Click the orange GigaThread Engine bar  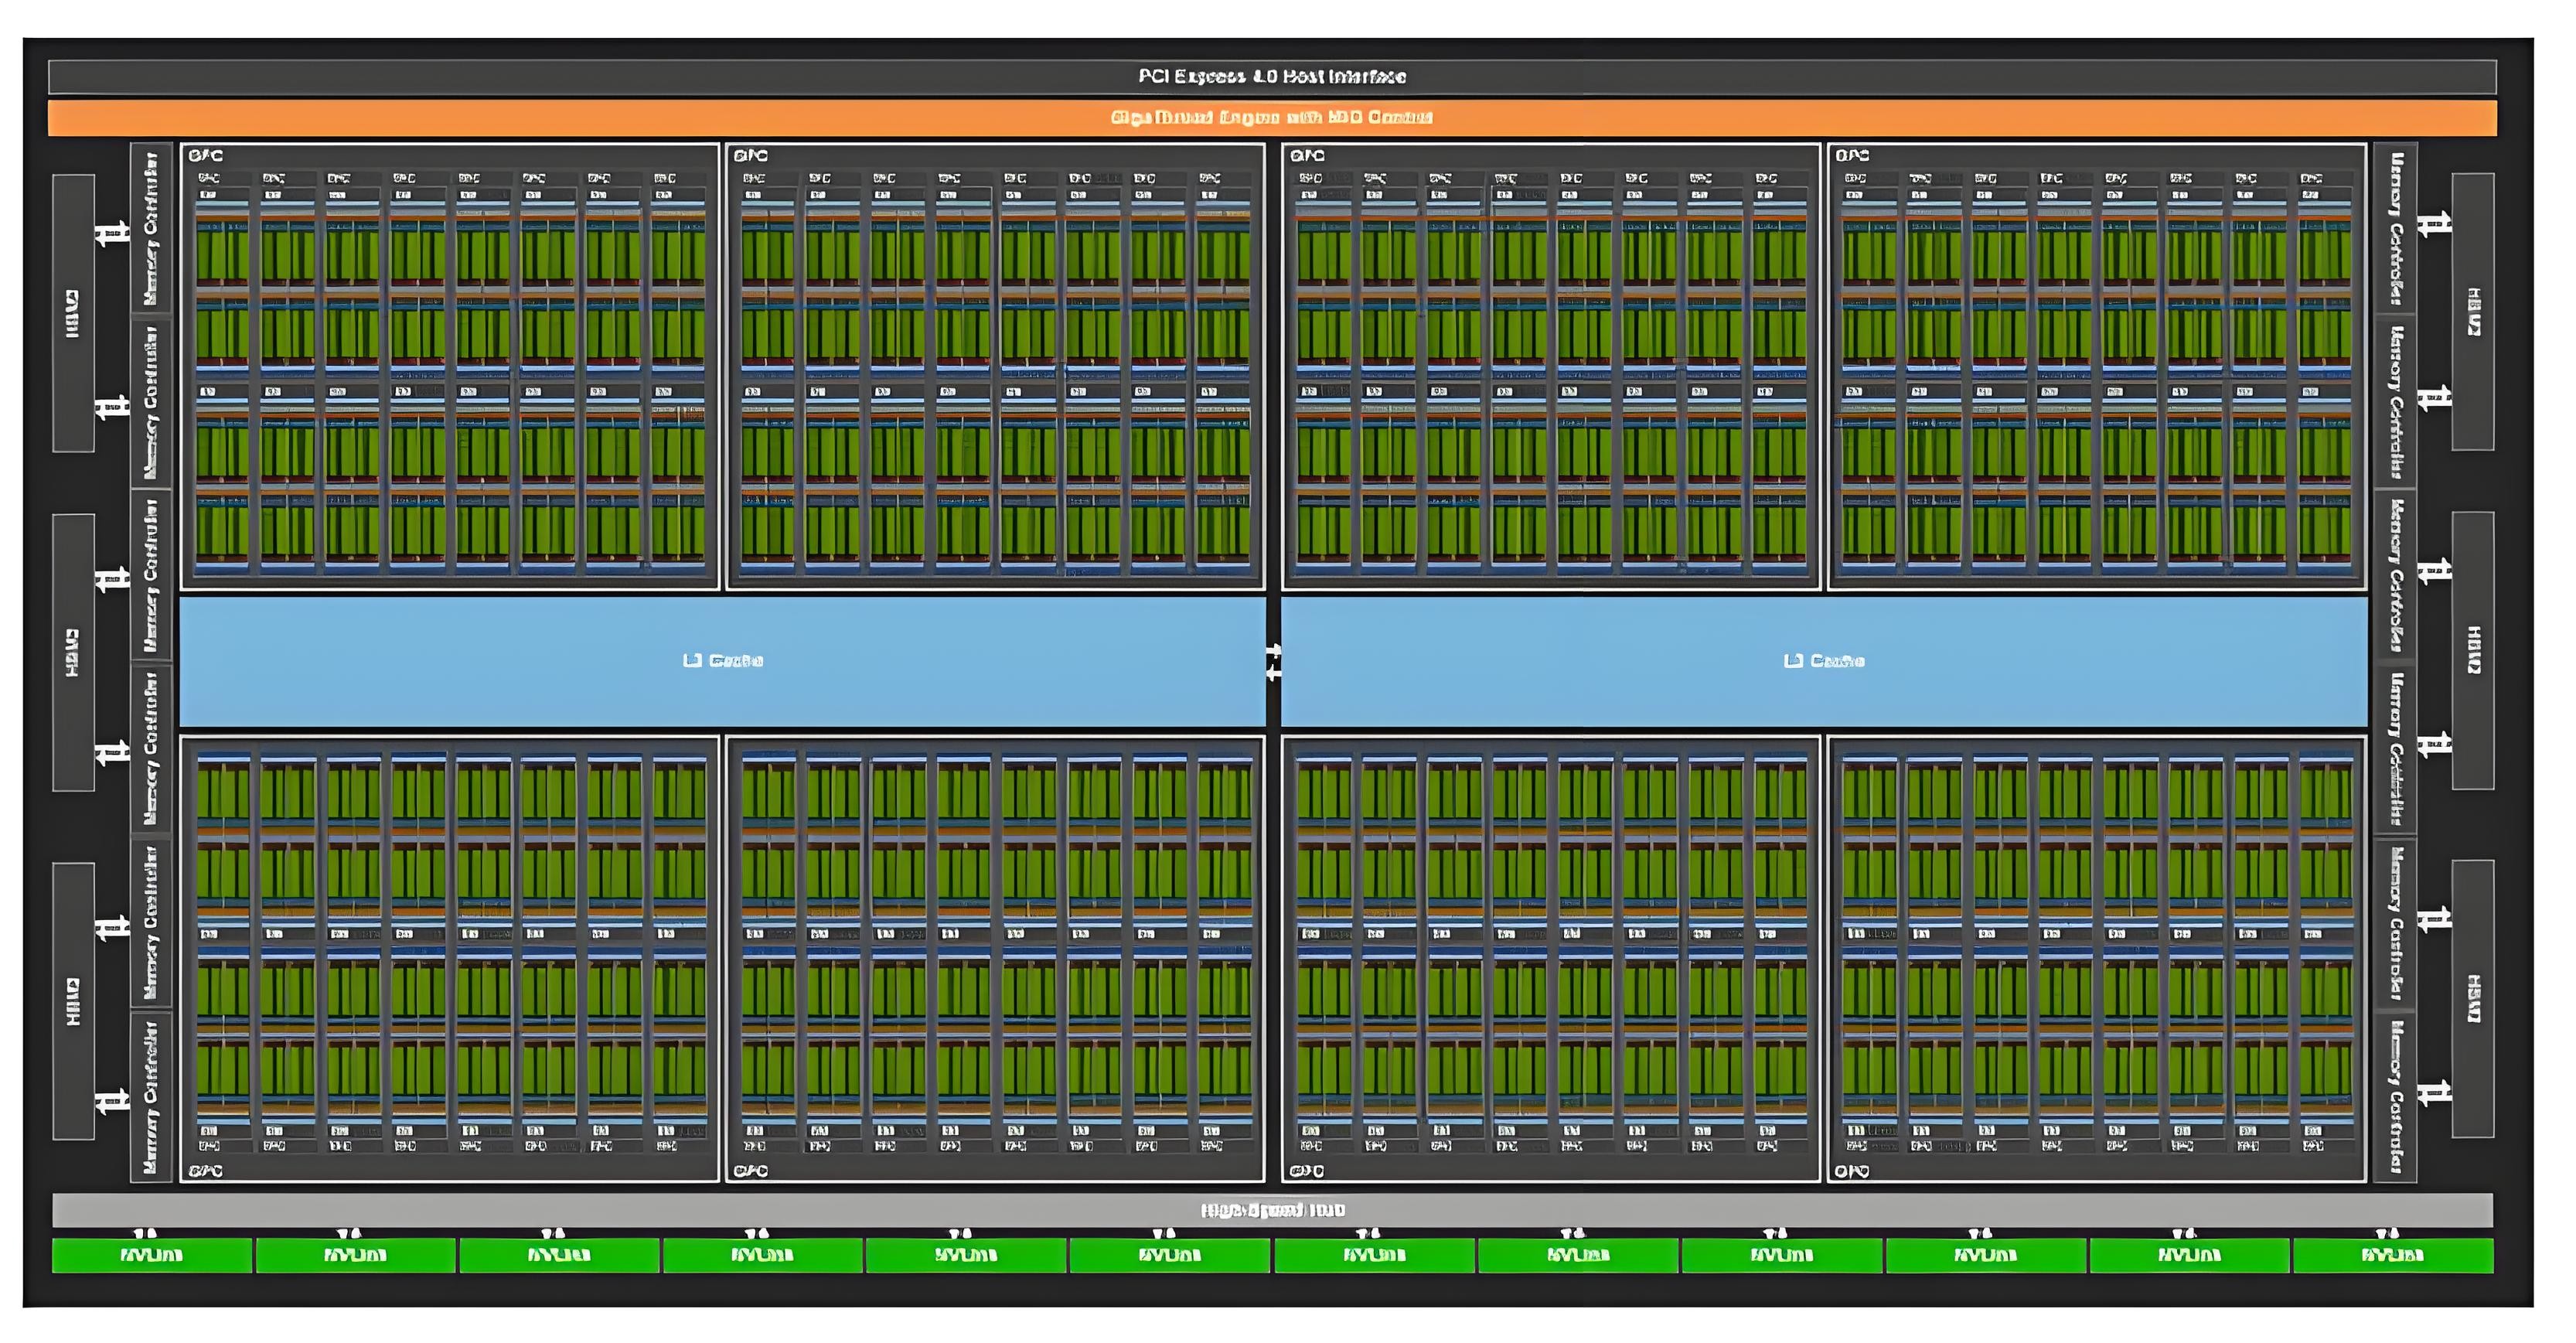click(1271, 118)
